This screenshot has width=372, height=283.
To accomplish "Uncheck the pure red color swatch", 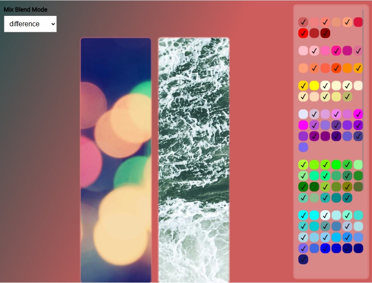I will pos(303,33).
